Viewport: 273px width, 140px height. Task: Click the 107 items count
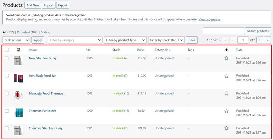(213, 40)
